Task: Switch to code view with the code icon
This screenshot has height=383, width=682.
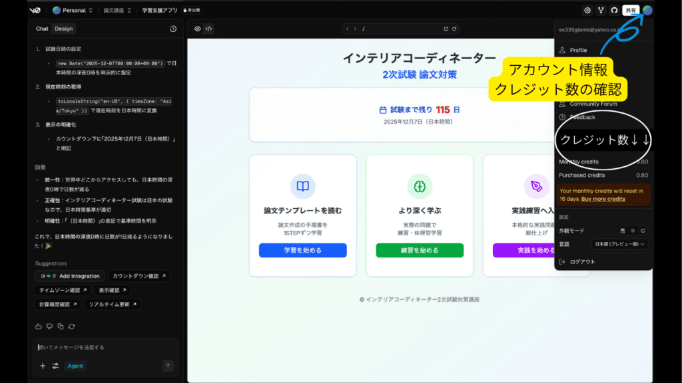Action: [208, 29]
